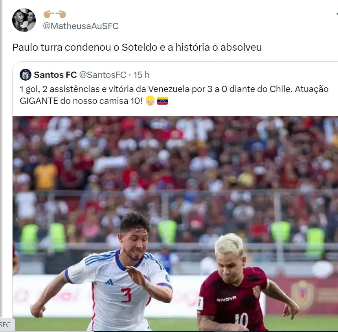Open the 15 h timestamp link

(141, 75)
